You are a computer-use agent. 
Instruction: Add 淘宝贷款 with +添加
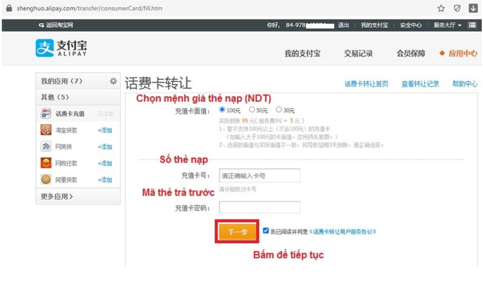105,130
